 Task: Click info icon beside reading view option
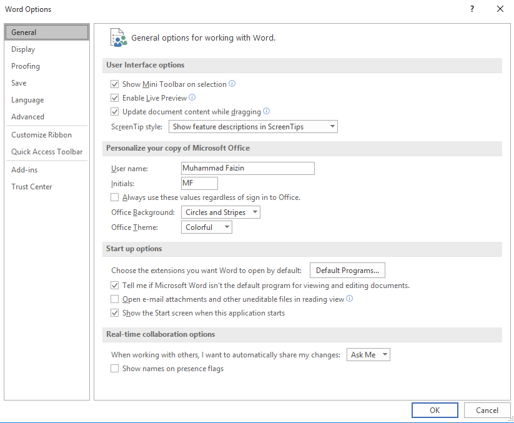click(350, 299)
